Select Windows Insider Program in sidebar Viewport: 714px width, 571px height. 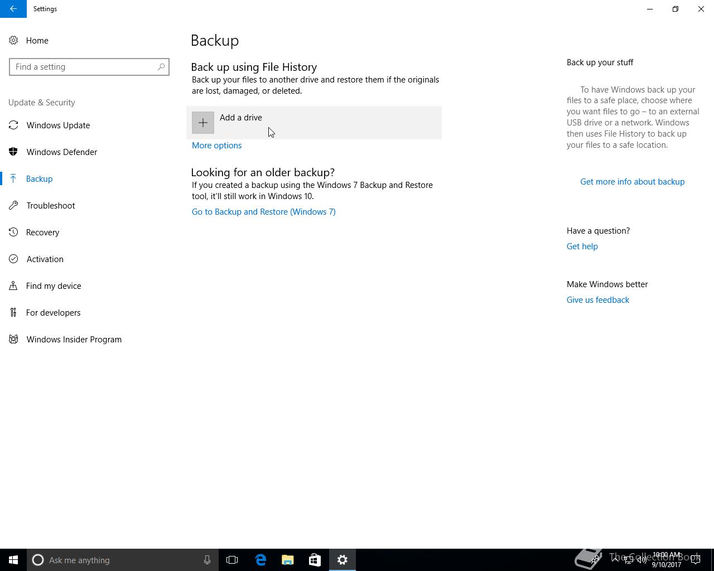[x=89, y=340]
